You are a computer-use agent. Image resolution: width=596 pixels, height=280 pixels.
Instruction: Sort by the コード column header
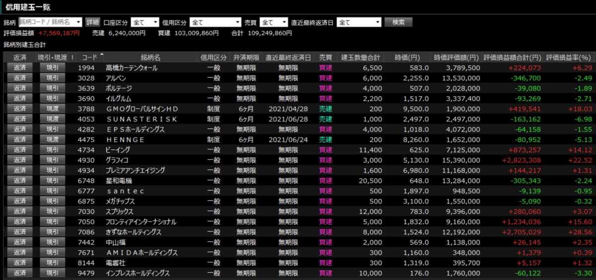pos(89,57)
